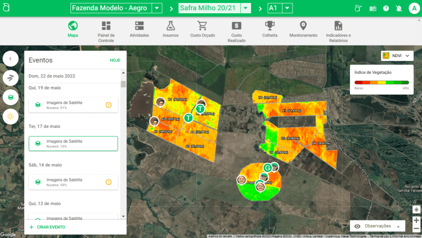The image size is (422, 238).
Task: Select the 17 de maio satellite image card
Action: 73,143
